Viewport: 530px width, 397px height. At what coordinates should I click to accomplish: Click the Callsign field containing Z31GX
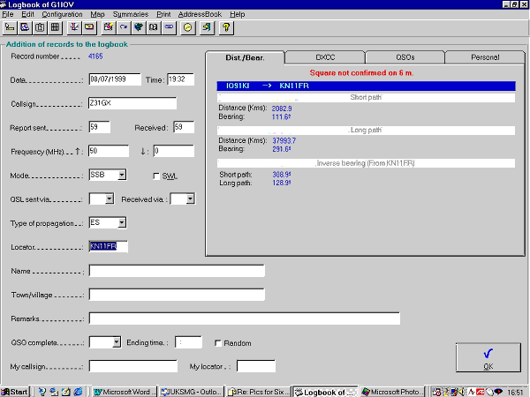click(x=132, y=103)
